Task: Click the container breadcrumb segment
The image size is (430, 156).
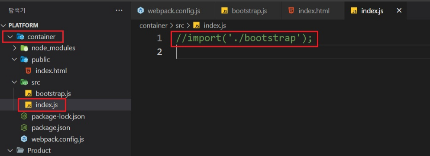Action: click(x=153, y=25)
